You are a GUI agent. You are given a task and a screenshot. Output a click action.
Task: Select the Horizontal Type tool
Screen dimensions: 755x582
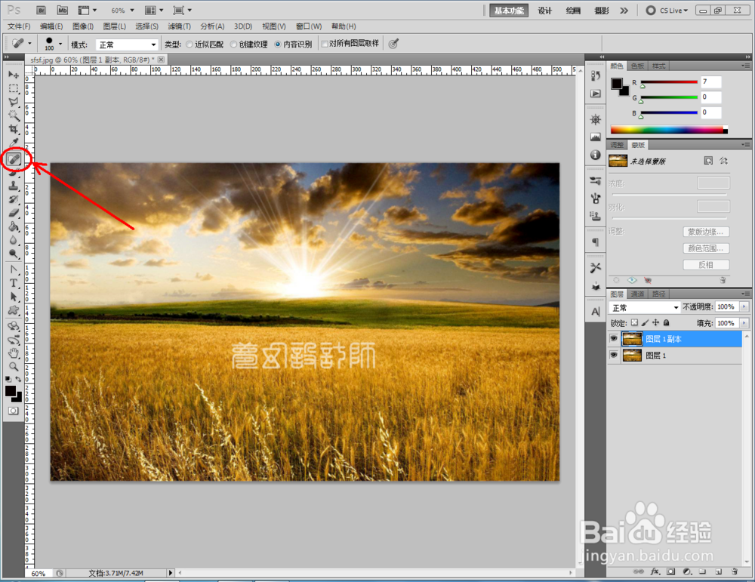click(14, 283)
